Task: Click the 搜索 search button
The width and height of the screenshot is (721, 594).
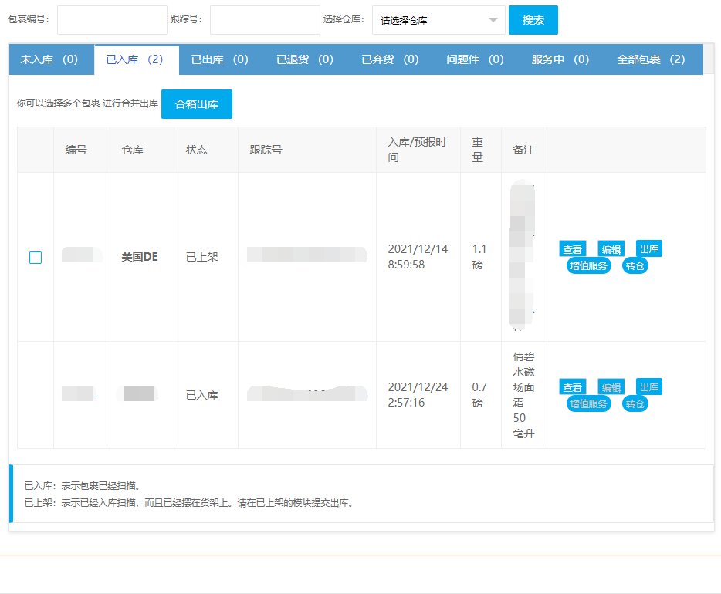Action: click(533, 20)
